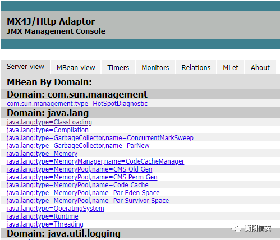Open java.lang OperatingSystem link
This screenshot has width=280, height=240.
tap(56, 209)
